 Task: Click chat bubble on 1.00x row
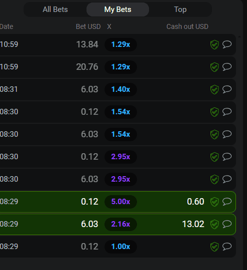227,247
